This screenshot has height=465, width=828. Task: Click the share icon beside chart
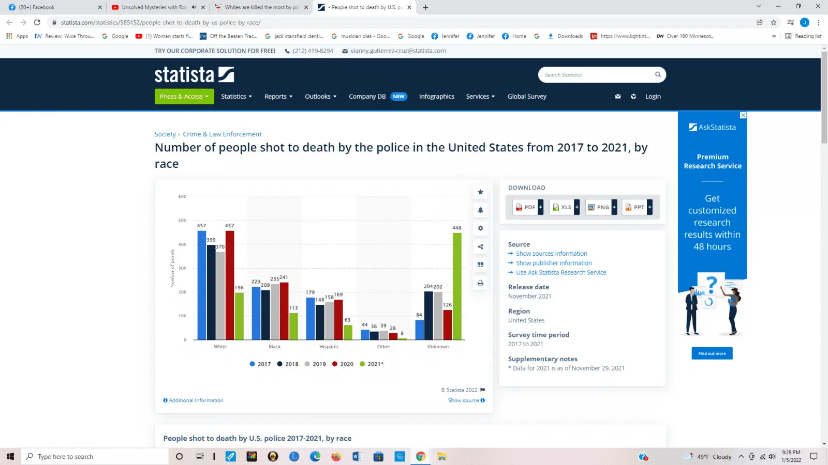tap(480, 247)
